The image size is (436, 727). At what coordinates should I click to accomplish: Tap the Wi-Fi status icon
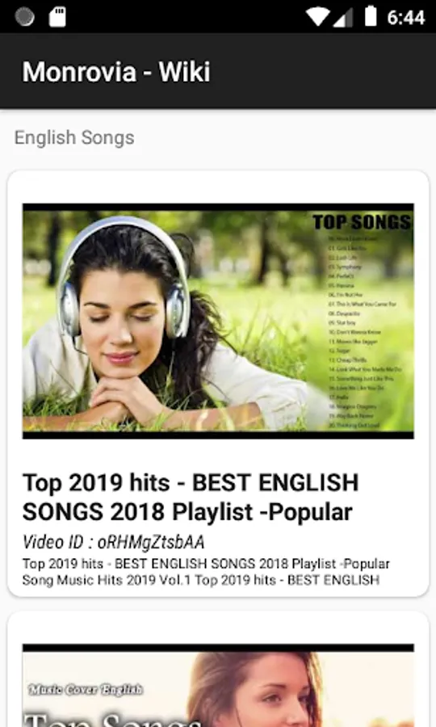click(318, 17)
